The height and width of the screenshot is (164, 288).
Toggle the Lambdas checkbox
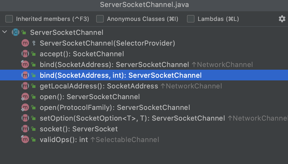(190, 19)
